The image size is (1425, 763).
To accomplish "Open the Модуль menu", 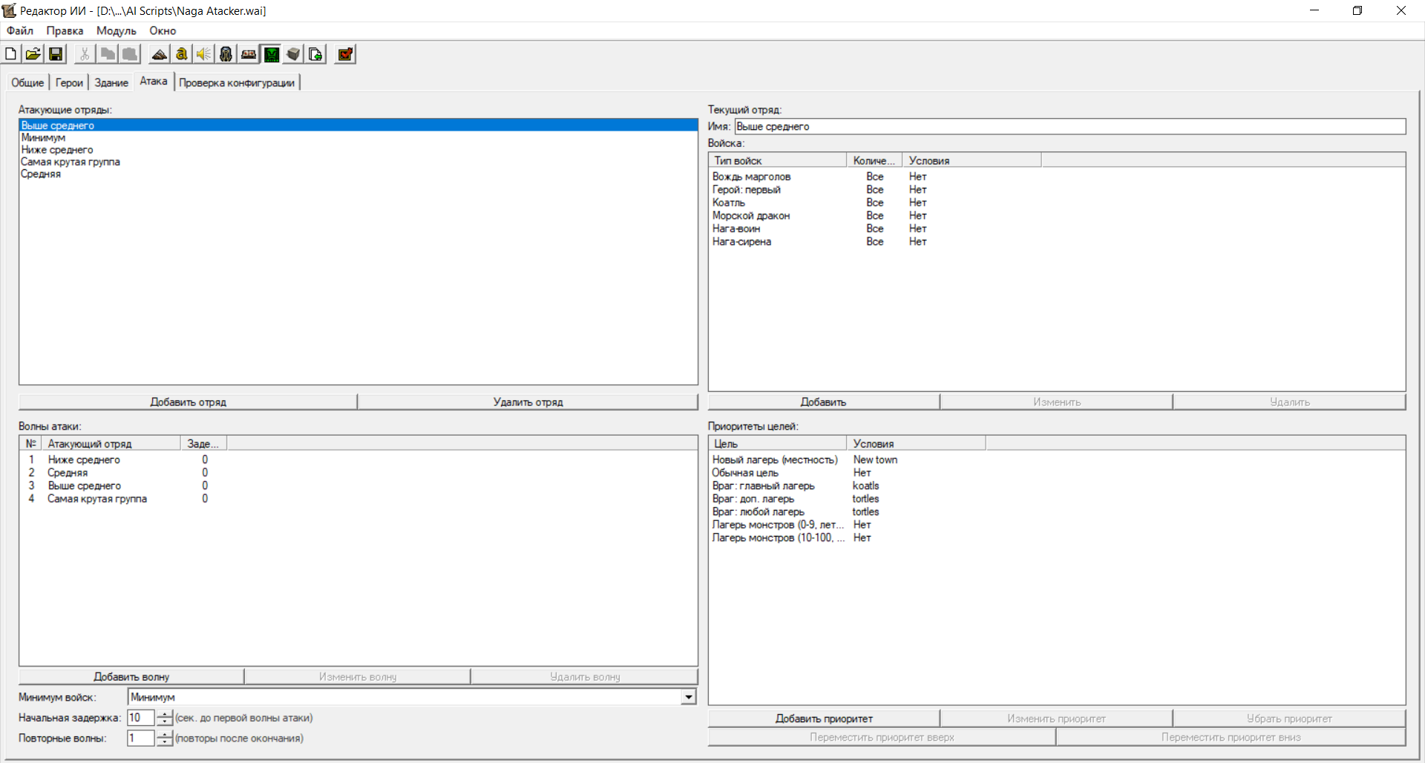I will tap(117, 30).
